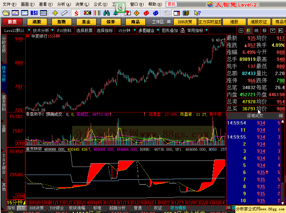Click the ticker table icon after RSI
This screenshot has width=286, height=213.
pyautogui.click(x=44, y=13)
